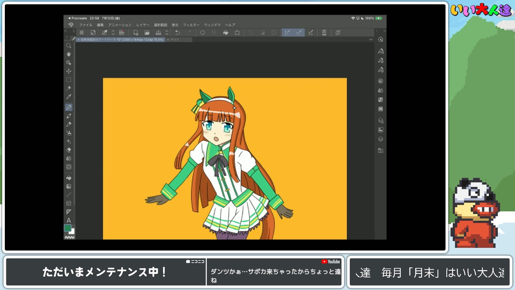Open the 編集 menu
The image size is (515, 290).
coord(100,25)
